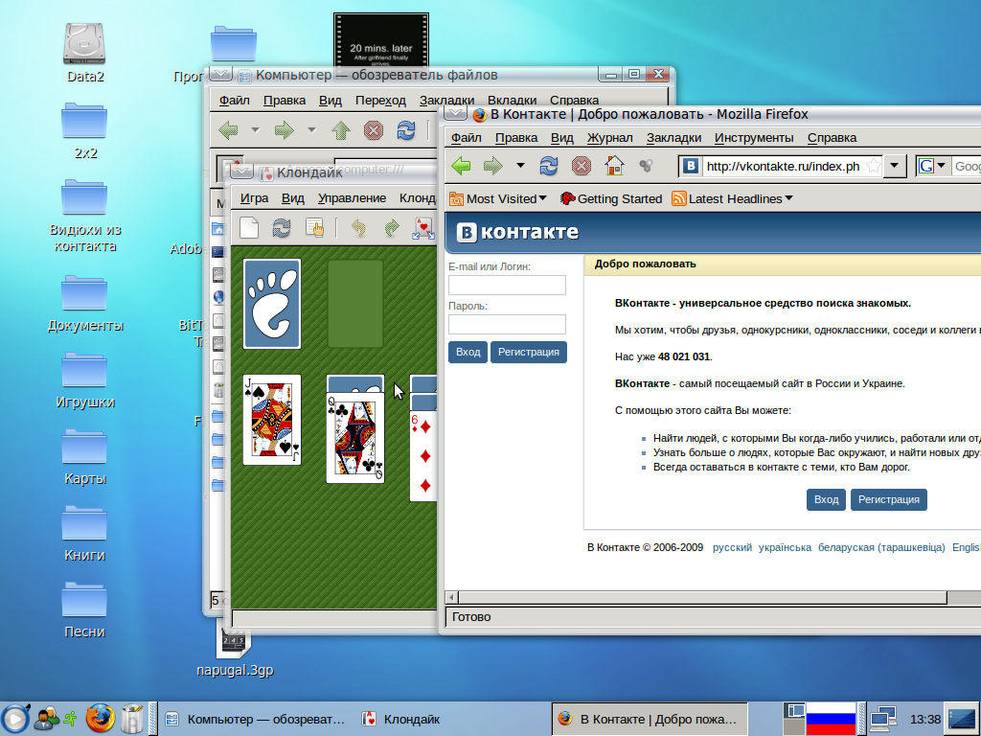The image size is (981, 736).
Task: Select the Queen of clubs card
Action: pos(355,437)
